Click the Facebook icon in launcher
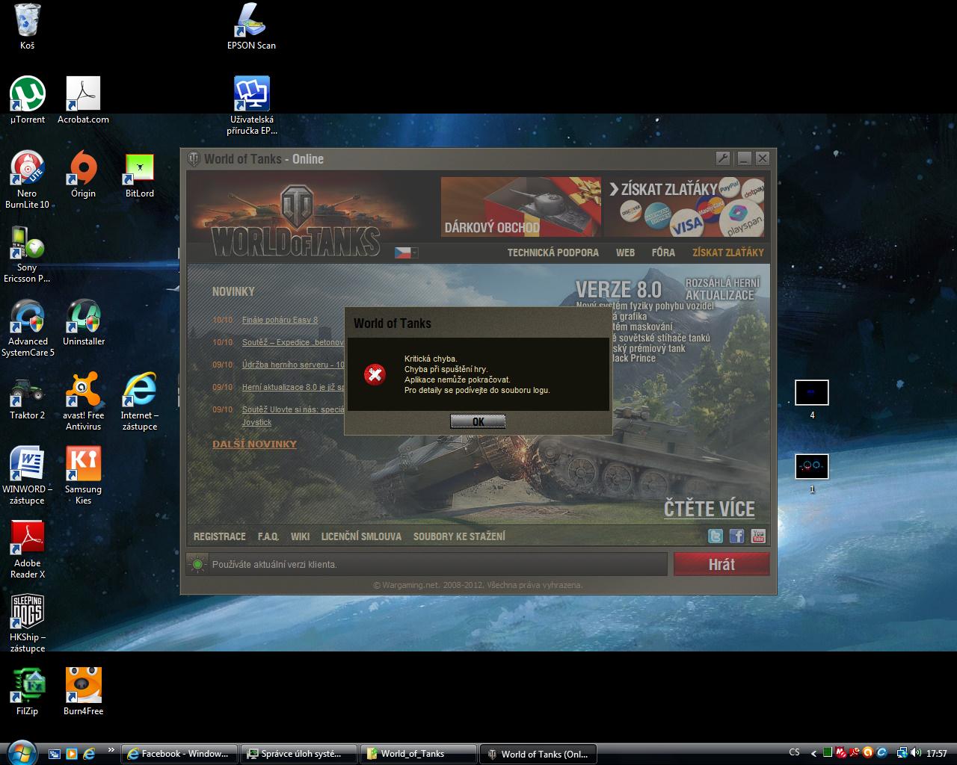 (x=736, y=536)
